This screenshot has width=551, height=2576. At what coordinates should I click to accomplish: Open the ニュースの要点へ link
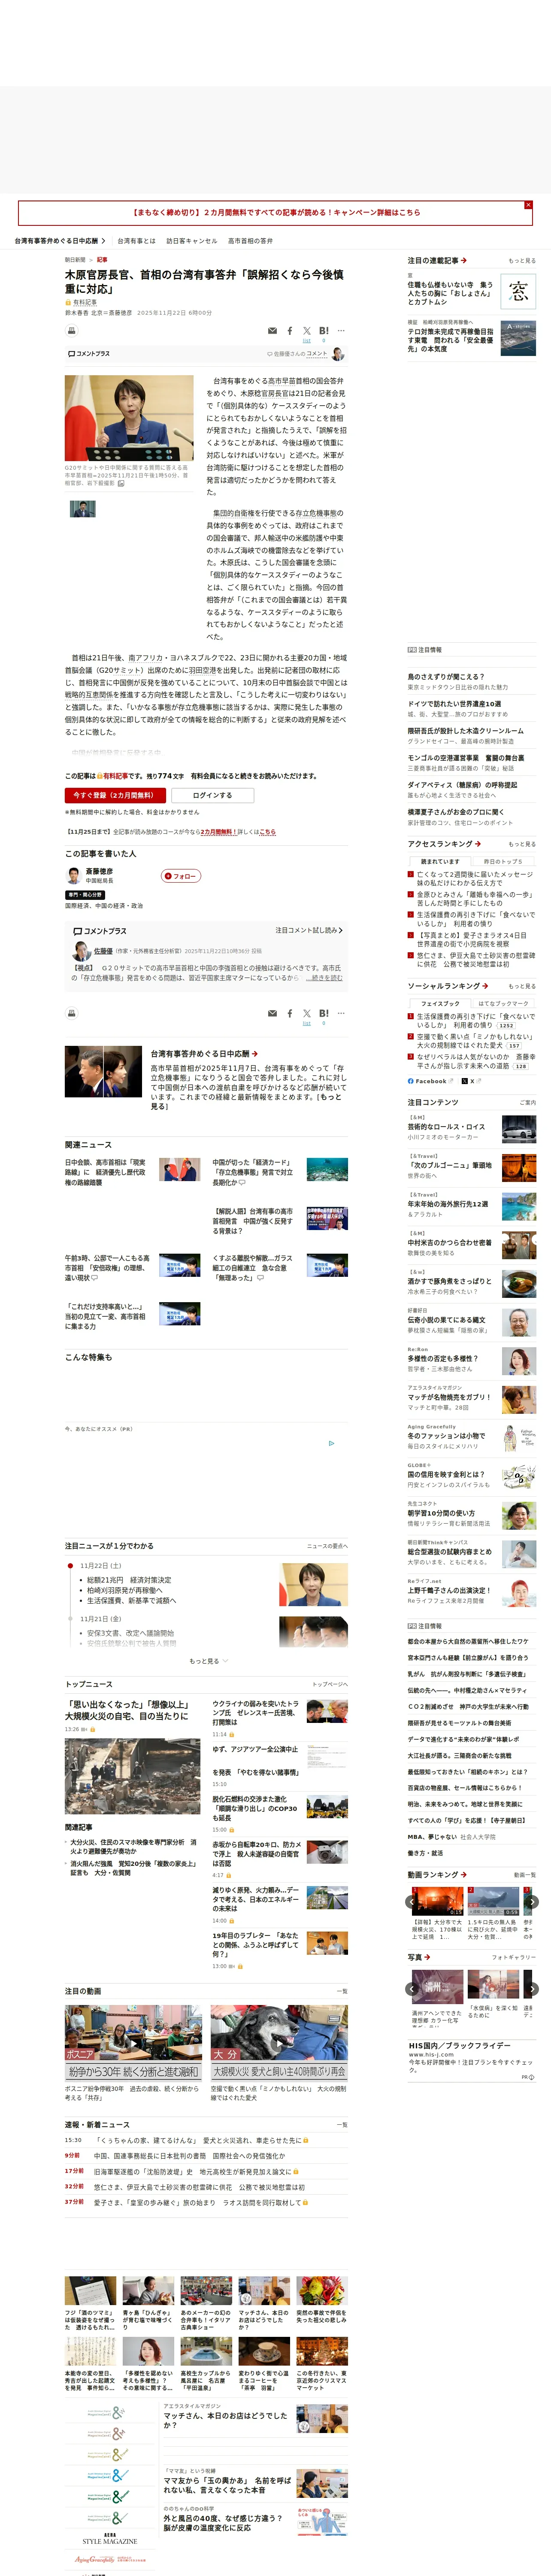click(327, 1546)
